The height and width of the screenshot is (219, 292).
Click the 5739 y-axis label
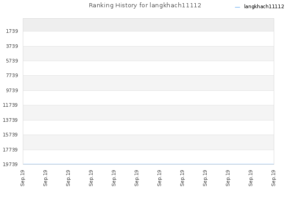(12, 61)
